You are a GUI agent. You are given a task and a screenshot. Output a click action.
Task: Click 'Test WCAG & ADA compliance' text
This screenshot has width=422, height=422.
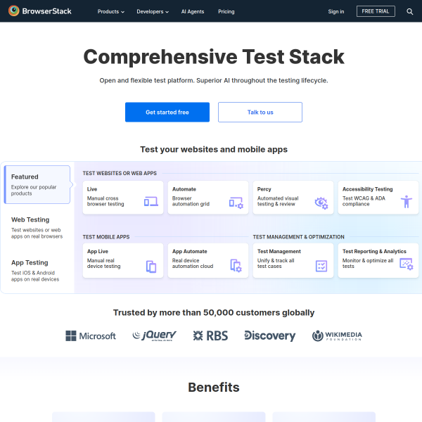click(364, 201)
